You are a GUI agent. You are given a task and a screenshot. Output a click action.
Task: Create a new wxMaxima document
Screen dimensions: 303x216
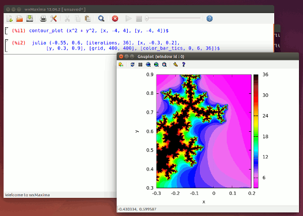click(9, 19)
